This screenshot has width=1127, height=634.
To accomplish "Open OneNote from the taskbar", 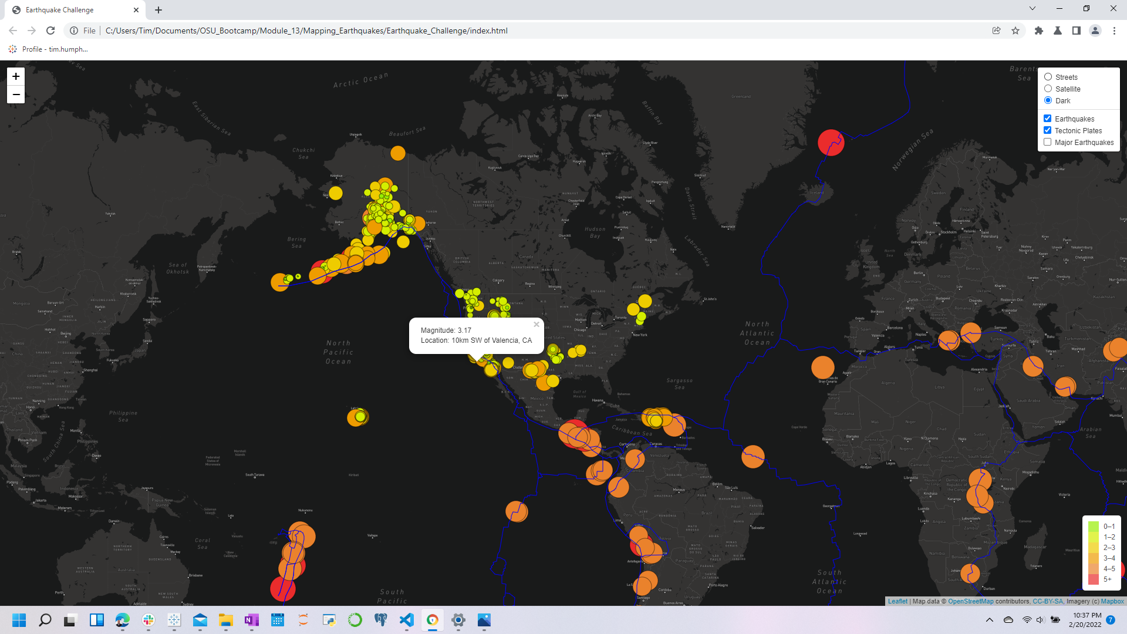I will (252, 620).
